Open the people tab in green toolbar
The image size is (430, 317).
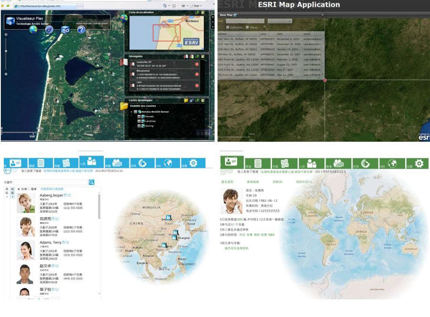pyautogui.click(x=311, y=163)
